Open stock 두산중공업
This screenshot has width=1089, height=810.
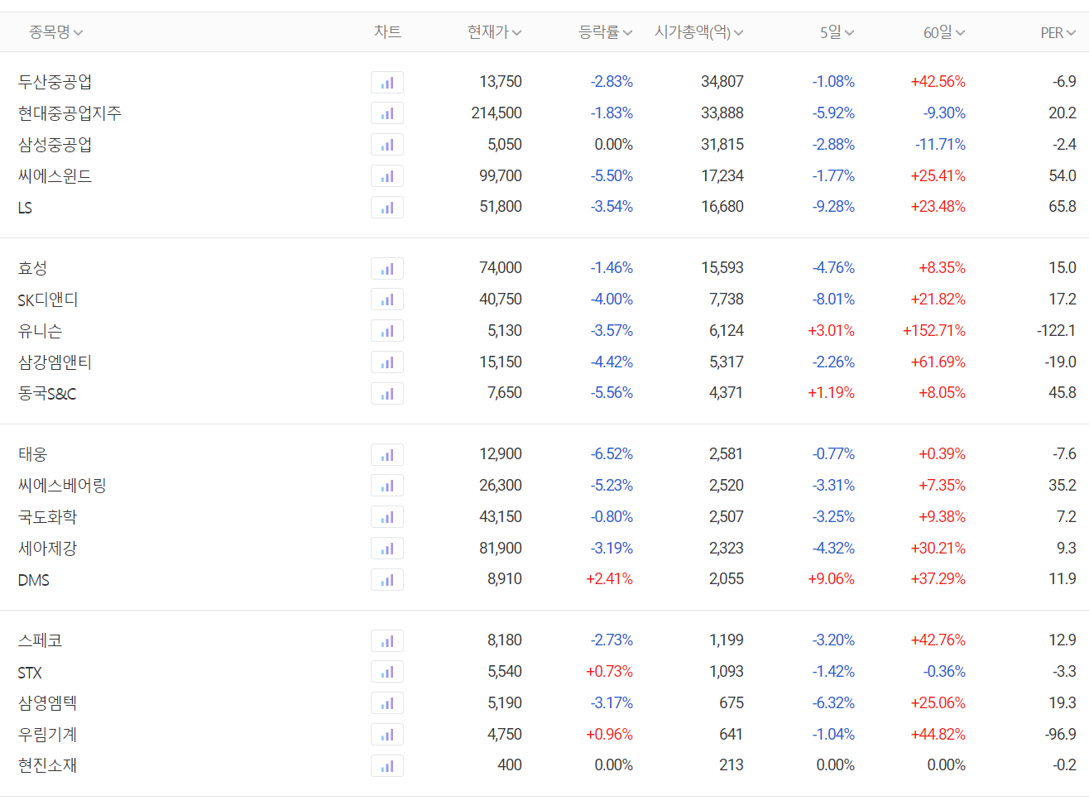[x=55, y=82]
